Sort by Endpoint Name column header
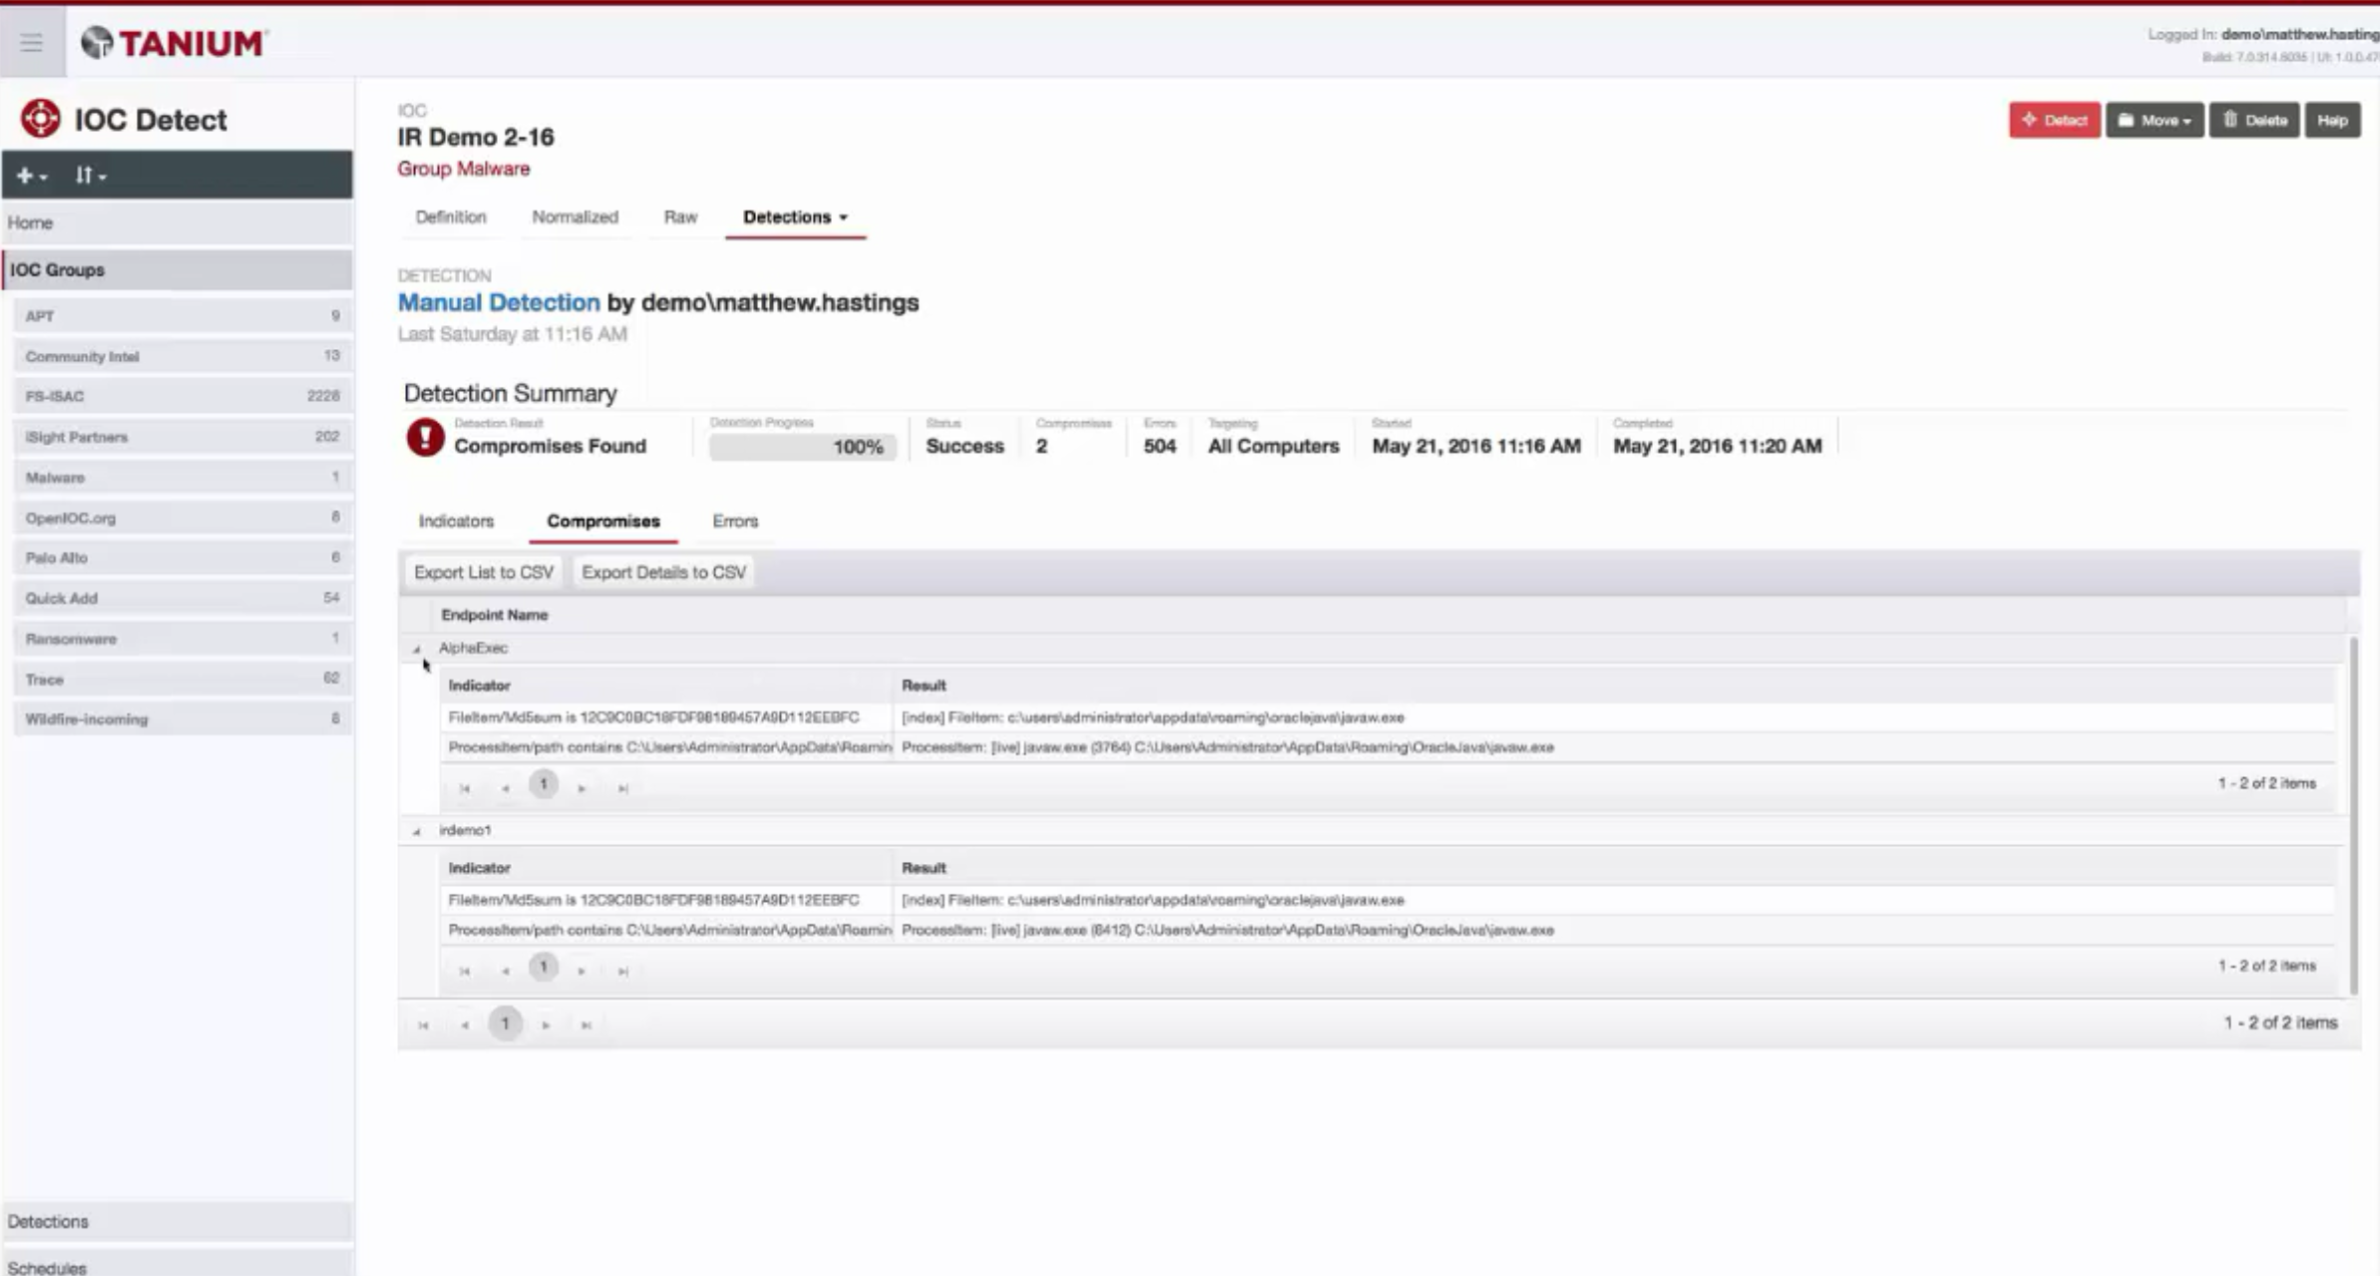Image resolution: width=2380 pixels, height=1276 pixels. pyautogui.click(x=494, y=615)
